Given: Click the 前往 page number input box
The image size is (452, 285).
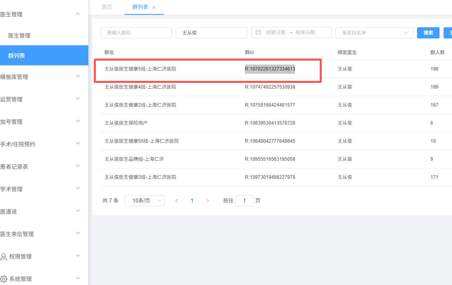Looking at the screenshot, I should (x=244, y=201).
